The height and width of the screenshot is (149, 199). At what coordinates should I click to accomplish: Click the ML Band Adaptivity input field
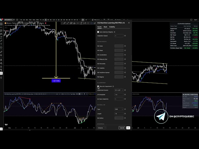click(x=119, y=99)
